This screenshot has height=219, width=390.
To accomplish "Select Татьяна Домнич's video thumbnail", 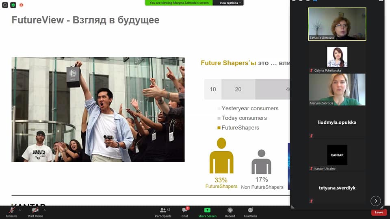I will (337, 24).
